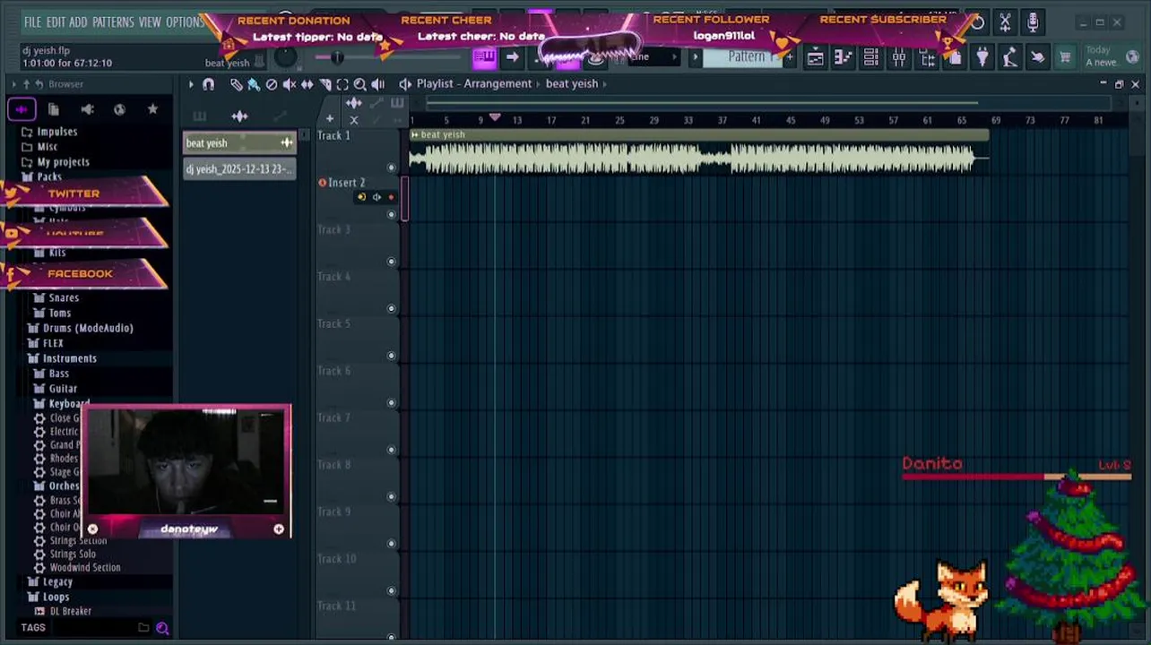This screenshot has height=645, width=1151.
Task: Select the beat yeish audio clip waveform
Action: [699, 159]
